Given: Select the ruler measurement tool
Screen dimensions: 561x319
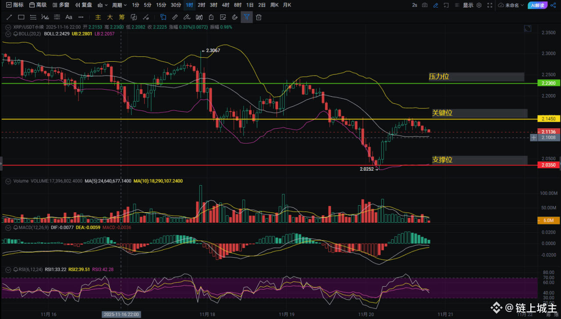Looking at the screenshot, I should (175, 18).
